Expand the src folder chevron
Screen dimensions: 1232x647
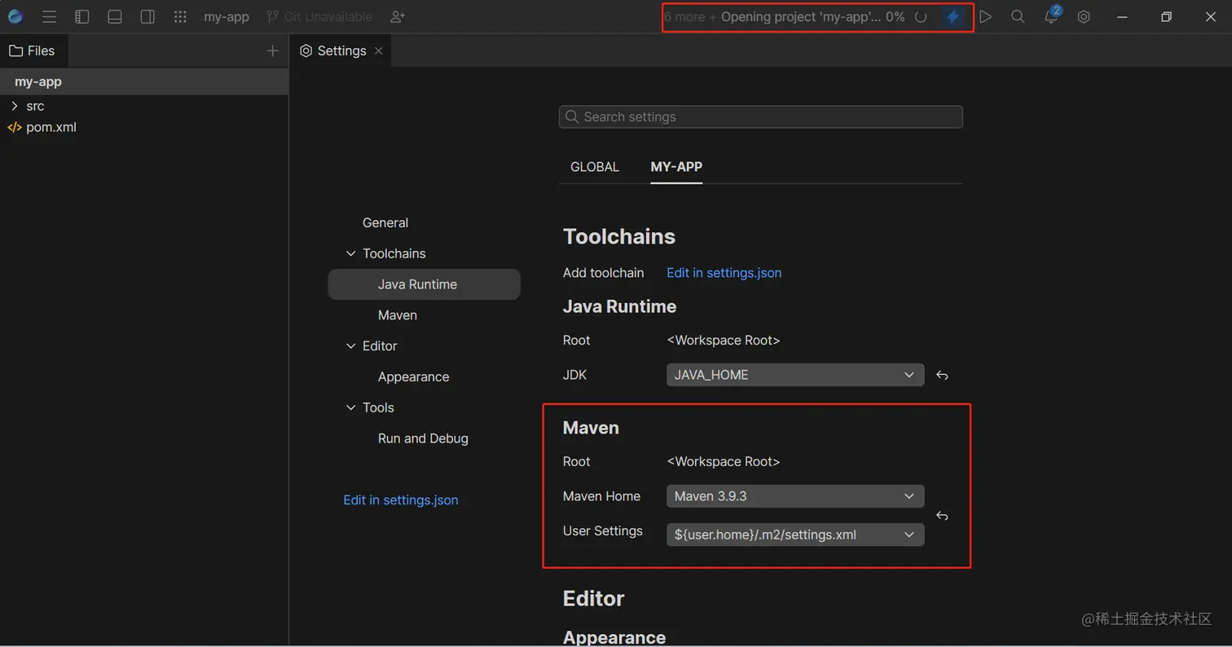(x=14, y=106)
